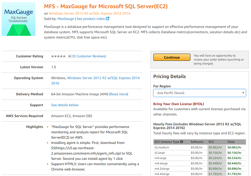Click the AWS Services Required label
The width and height of the screenshot is (251, 176).
[x=24, y=116]
